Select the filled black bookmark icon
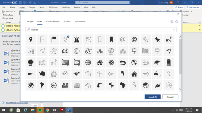The height and width of the screenshot is (113, 202). click(x=111, y=39)
